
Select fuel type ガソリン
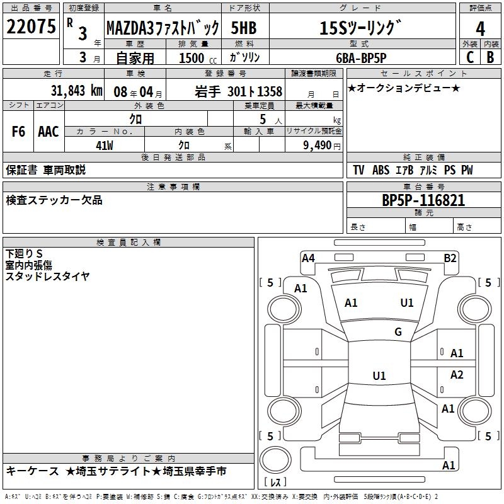coord(244,57)
